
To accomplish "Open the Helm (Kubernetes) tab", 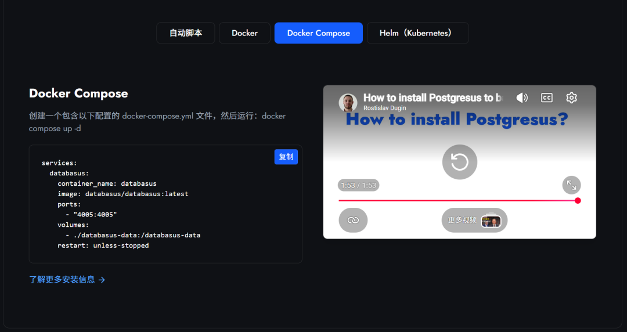I will (417, 33).
